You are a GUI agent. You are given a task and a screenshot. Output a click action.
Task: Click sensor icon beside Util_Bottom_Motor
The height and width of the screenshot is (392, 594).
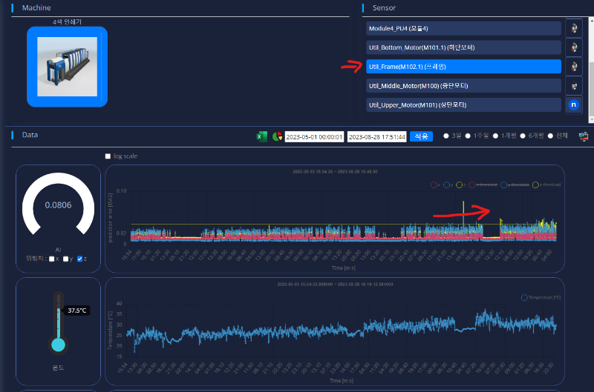point(574,47)
